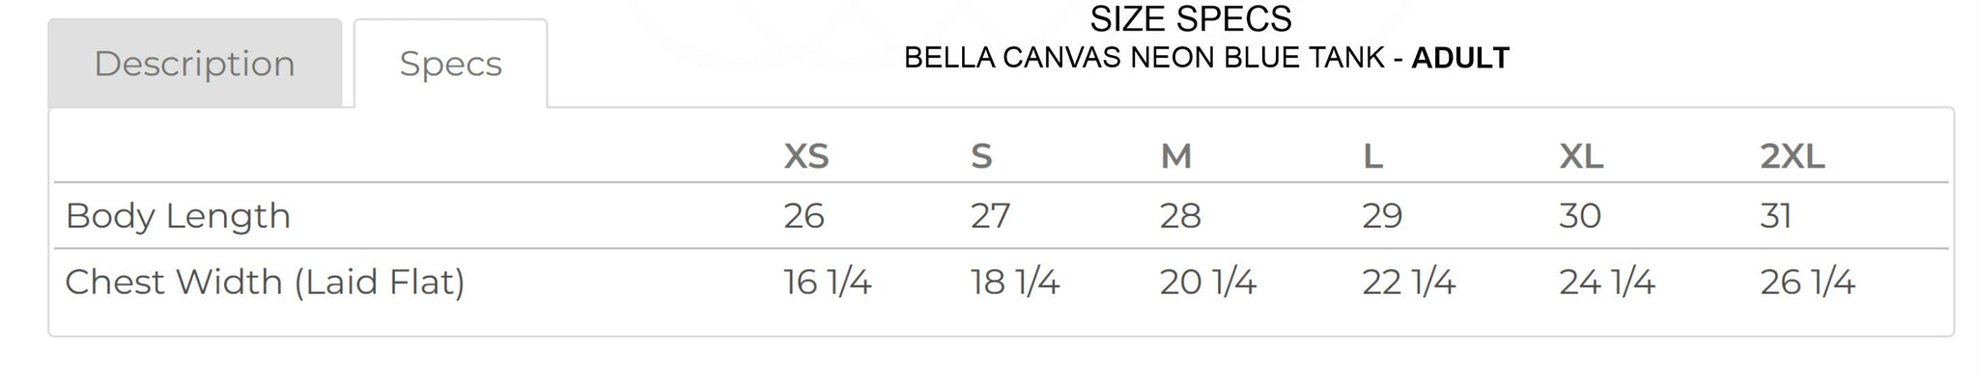This screenshot has width=1978, height=379.
Task: Click the S chest width 18 1/4
Action: click(x=1015, y=282)
